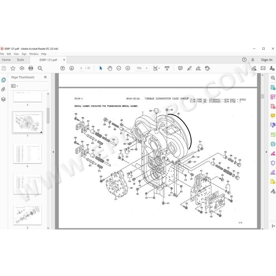Click the Zoom Out minus icon
Screen dimensions: 276x276
coord(119,68)
